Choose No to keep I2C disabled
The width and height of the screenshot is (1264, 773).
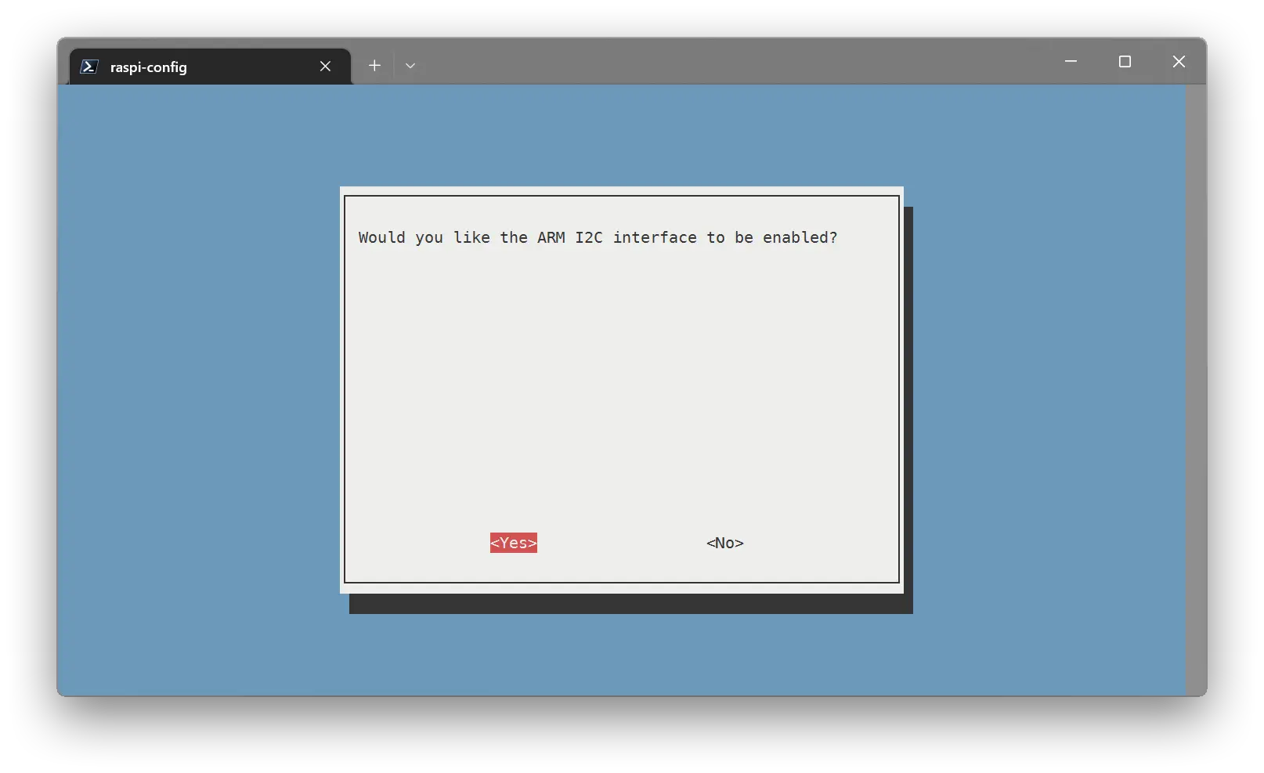tap(724, 543)
